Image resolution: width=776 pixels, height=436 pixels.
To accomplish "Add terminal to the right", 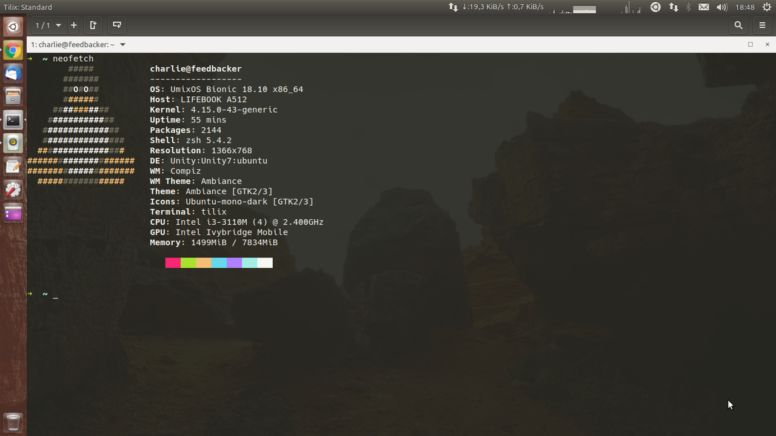I will pos(93,25).
